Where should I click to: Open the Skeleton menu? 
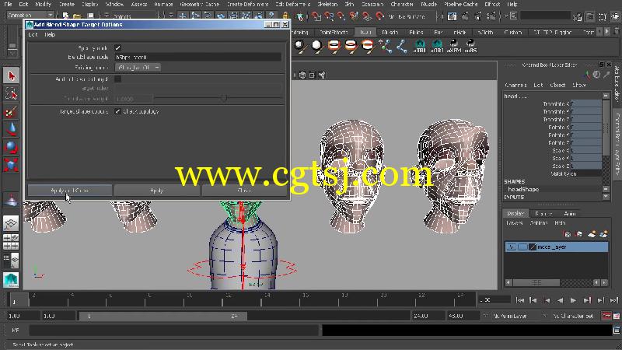[327, 4]
